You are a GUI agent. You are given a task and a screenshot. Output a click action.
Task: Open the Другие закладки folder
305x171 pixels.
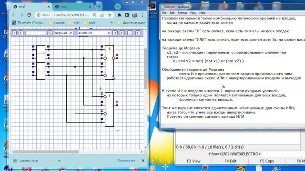tap(132, 22)
